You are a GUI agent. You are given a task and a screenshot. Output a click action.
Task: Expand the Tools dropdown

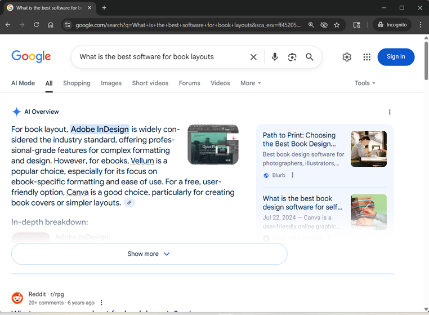(365, 83)
